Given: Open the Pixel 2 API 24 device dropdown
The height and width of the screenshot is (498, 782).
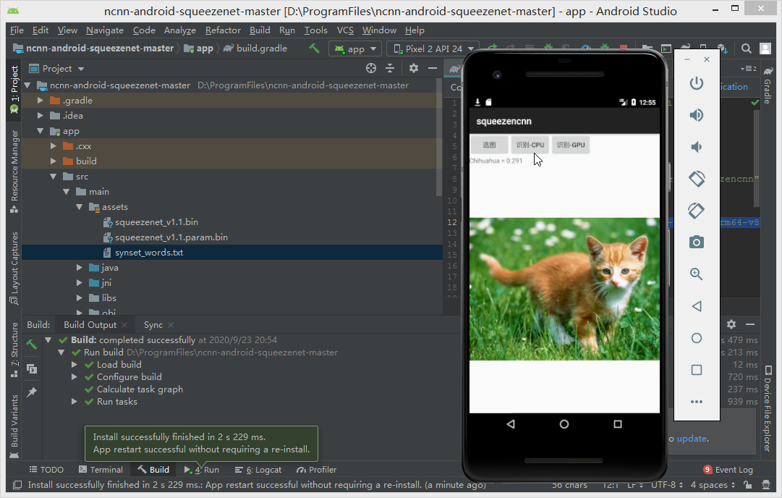Looking at the screenshot, I should tap(433, 49).
